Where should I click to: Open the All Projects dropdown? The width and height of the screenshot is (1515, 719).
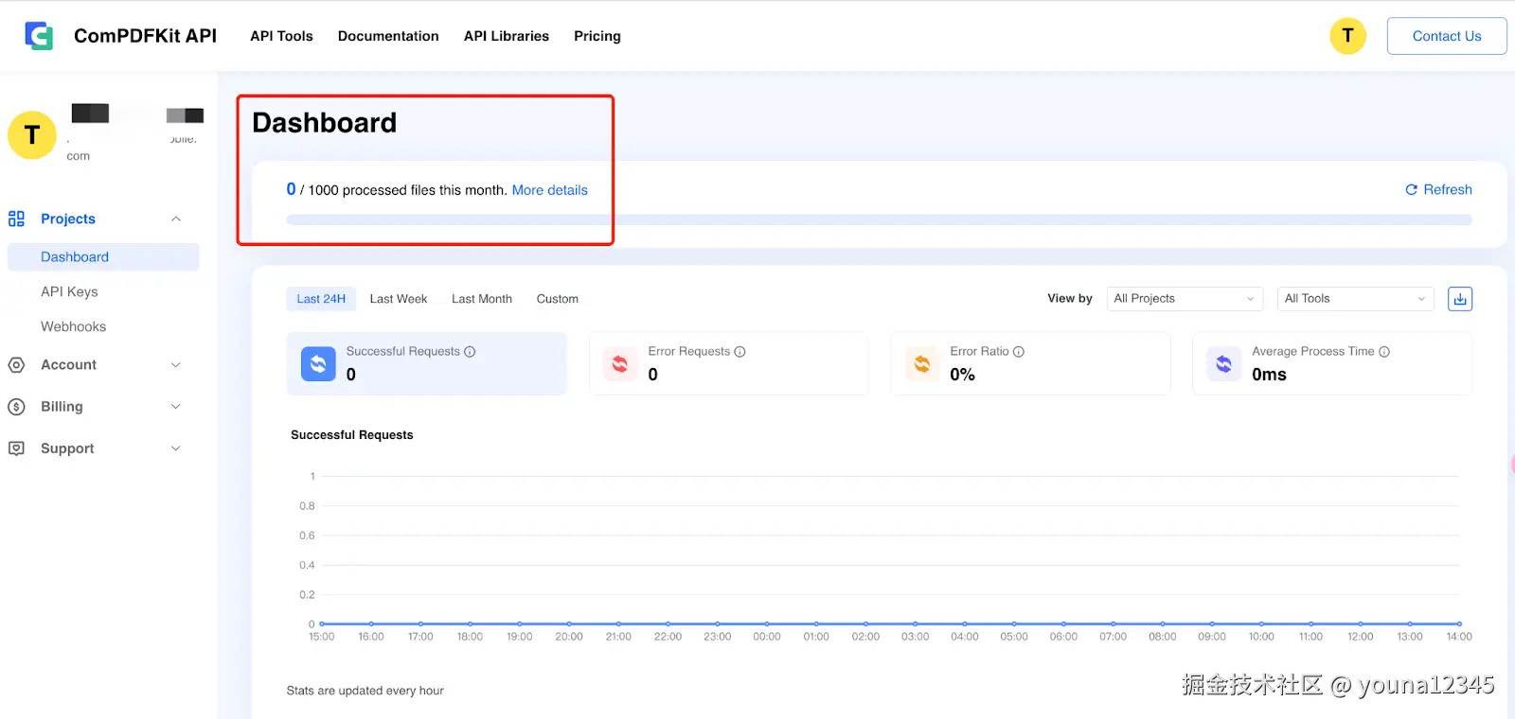coord(1185,299)
